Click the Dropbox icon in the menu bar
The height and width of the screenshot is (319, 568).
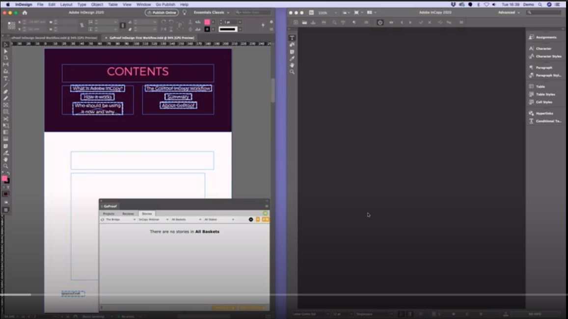tap(453, 4)
